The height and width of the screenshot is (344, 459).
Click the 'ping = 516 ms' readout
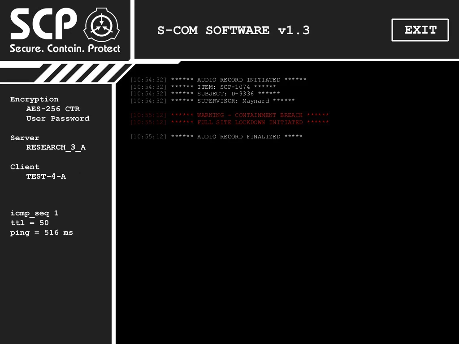(42, 233)
